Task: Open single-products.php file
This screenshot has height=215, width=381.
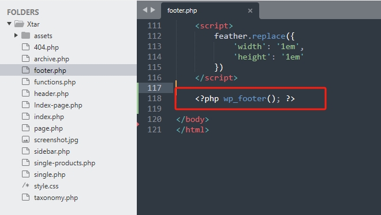Action: 65,163
